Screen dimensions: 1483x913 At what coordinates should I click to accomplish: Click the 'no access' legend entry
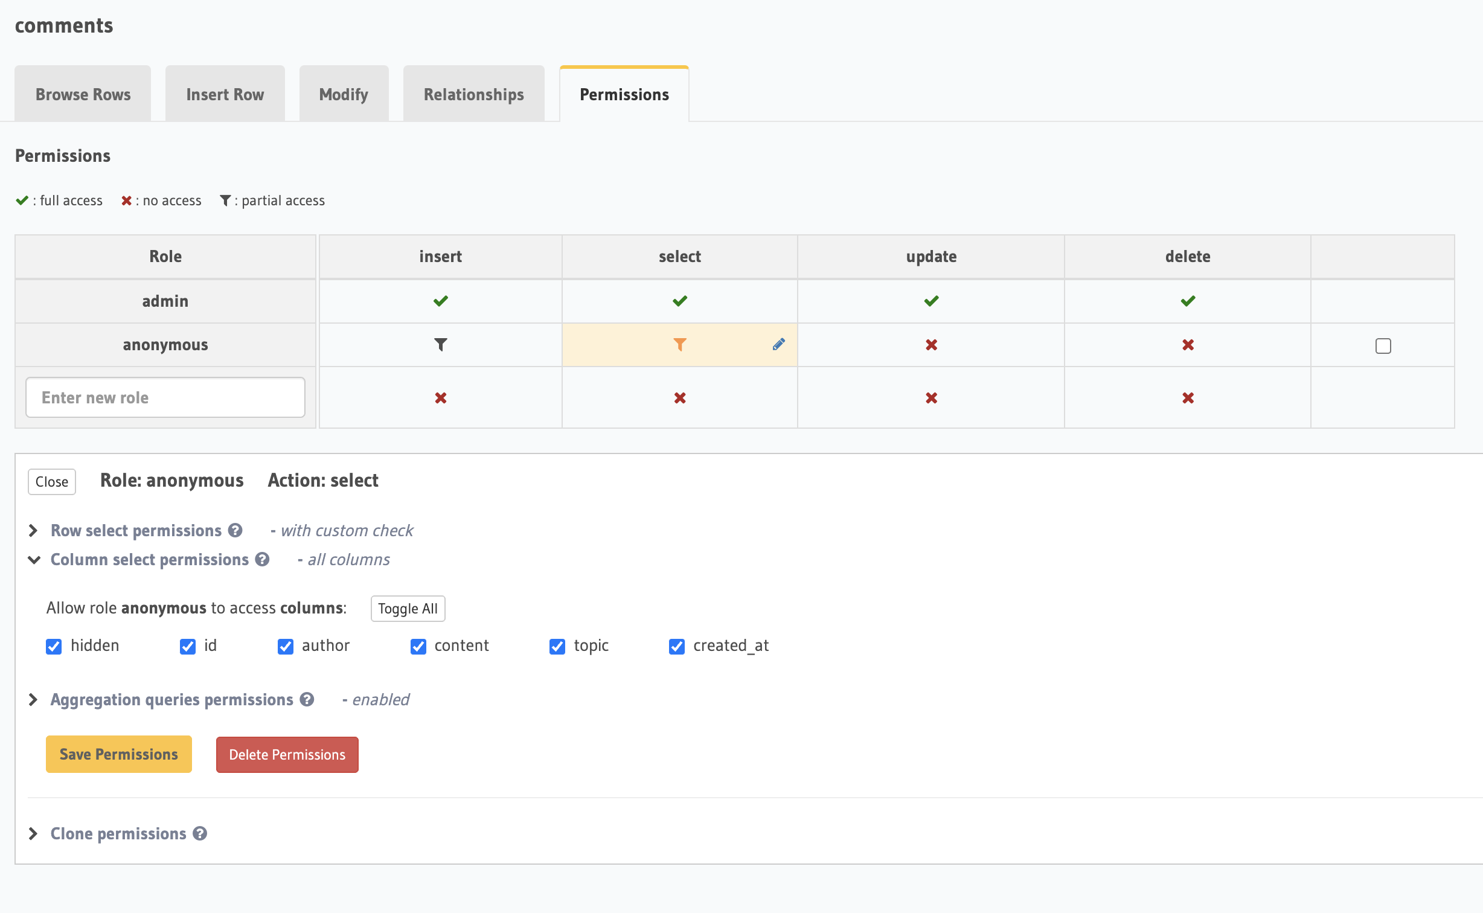point(161,200)
